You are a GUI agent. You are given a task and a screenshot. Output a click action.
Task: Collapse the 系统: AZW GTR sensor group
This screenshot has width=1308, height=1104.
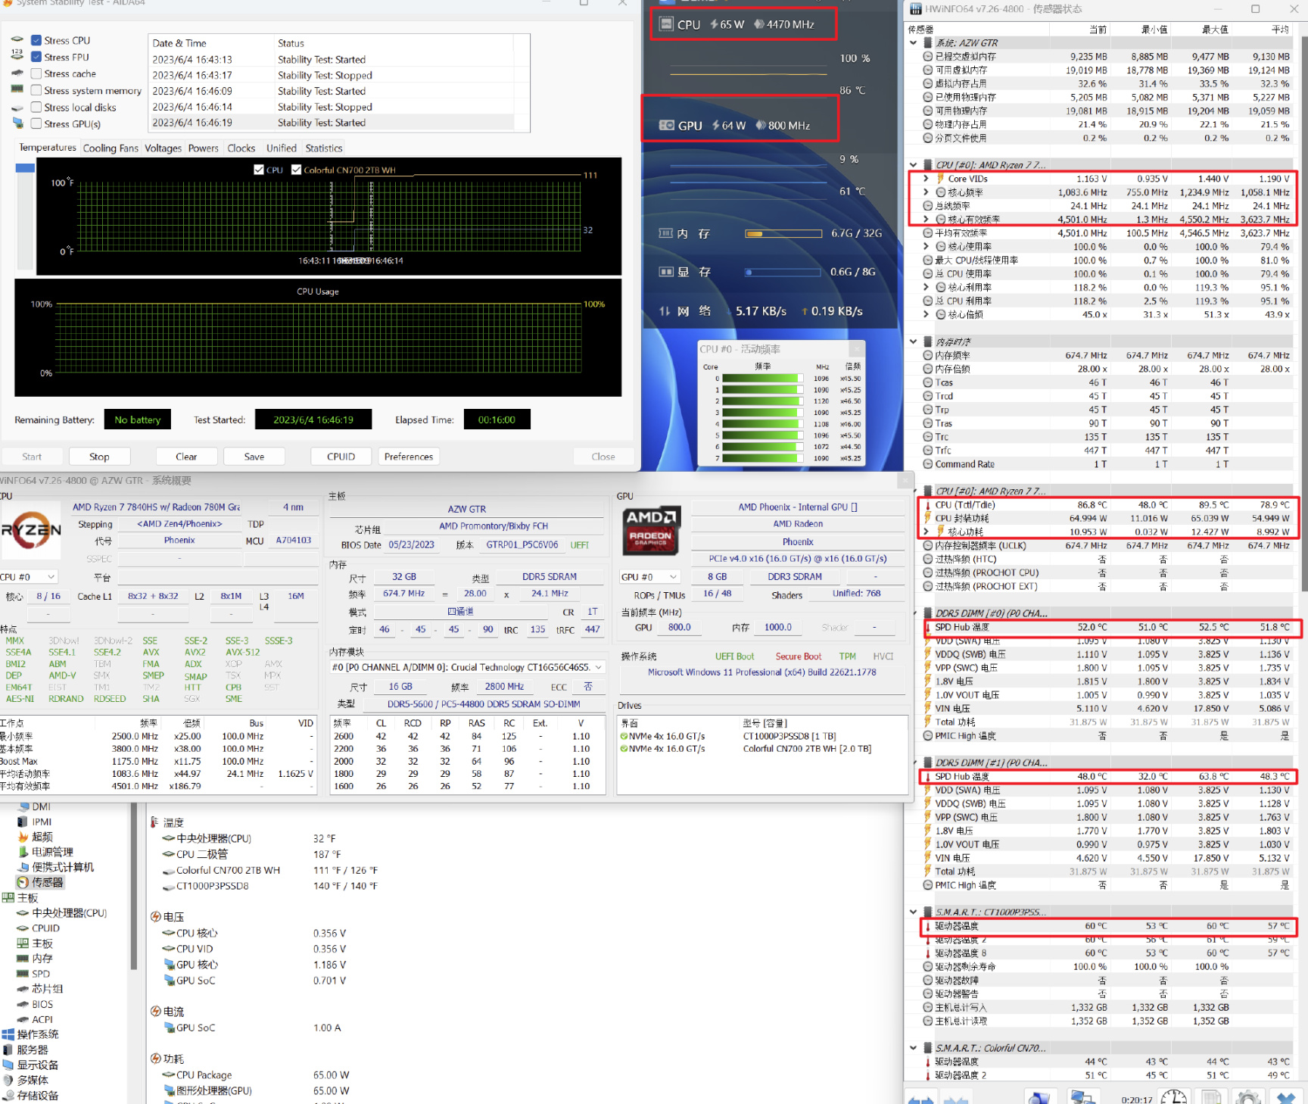914,43
